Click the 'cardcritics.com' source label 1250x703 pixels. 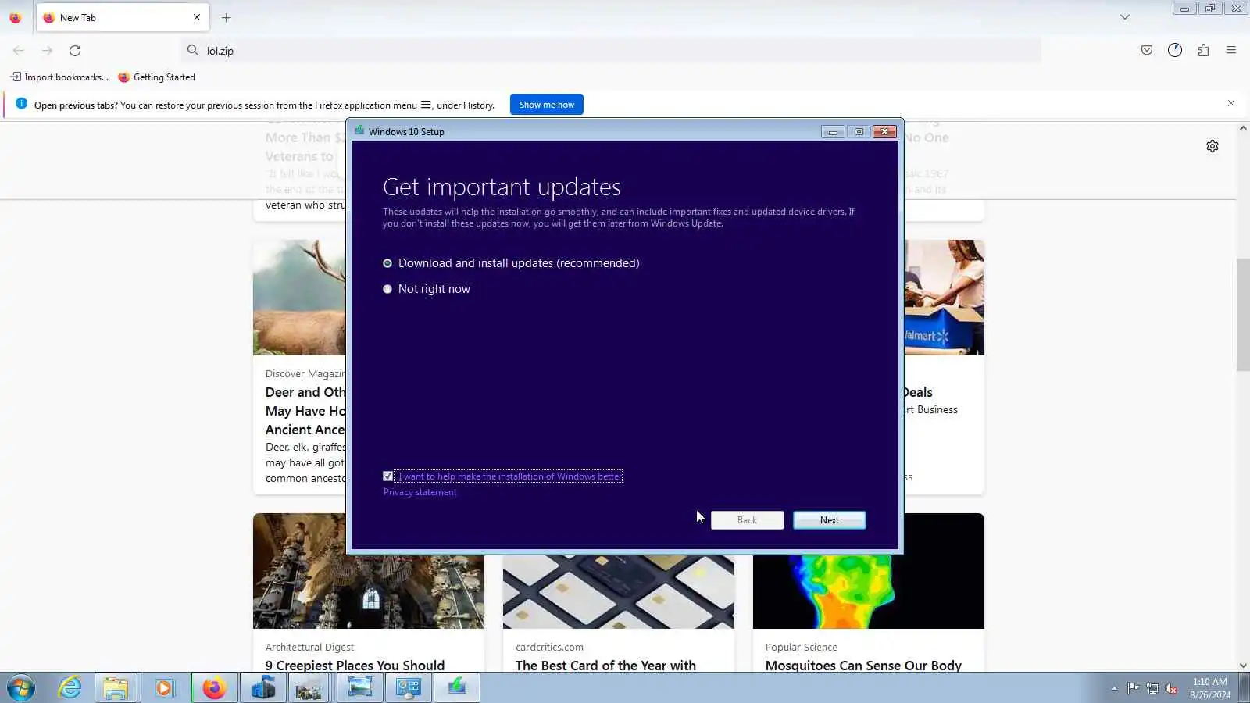[549, 647]
